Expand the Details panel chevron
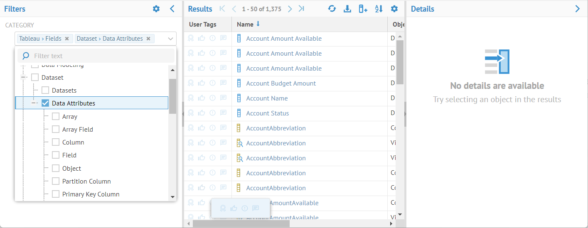Screen dimensions: 588x228 (577, 9)
